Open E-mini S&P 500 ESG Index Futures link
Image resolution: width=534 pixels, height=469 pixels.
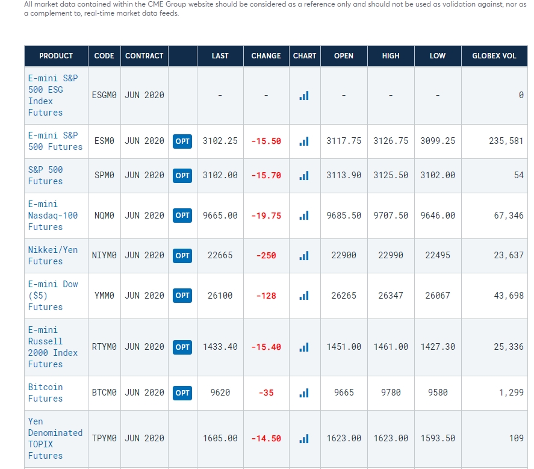point(53,95)
